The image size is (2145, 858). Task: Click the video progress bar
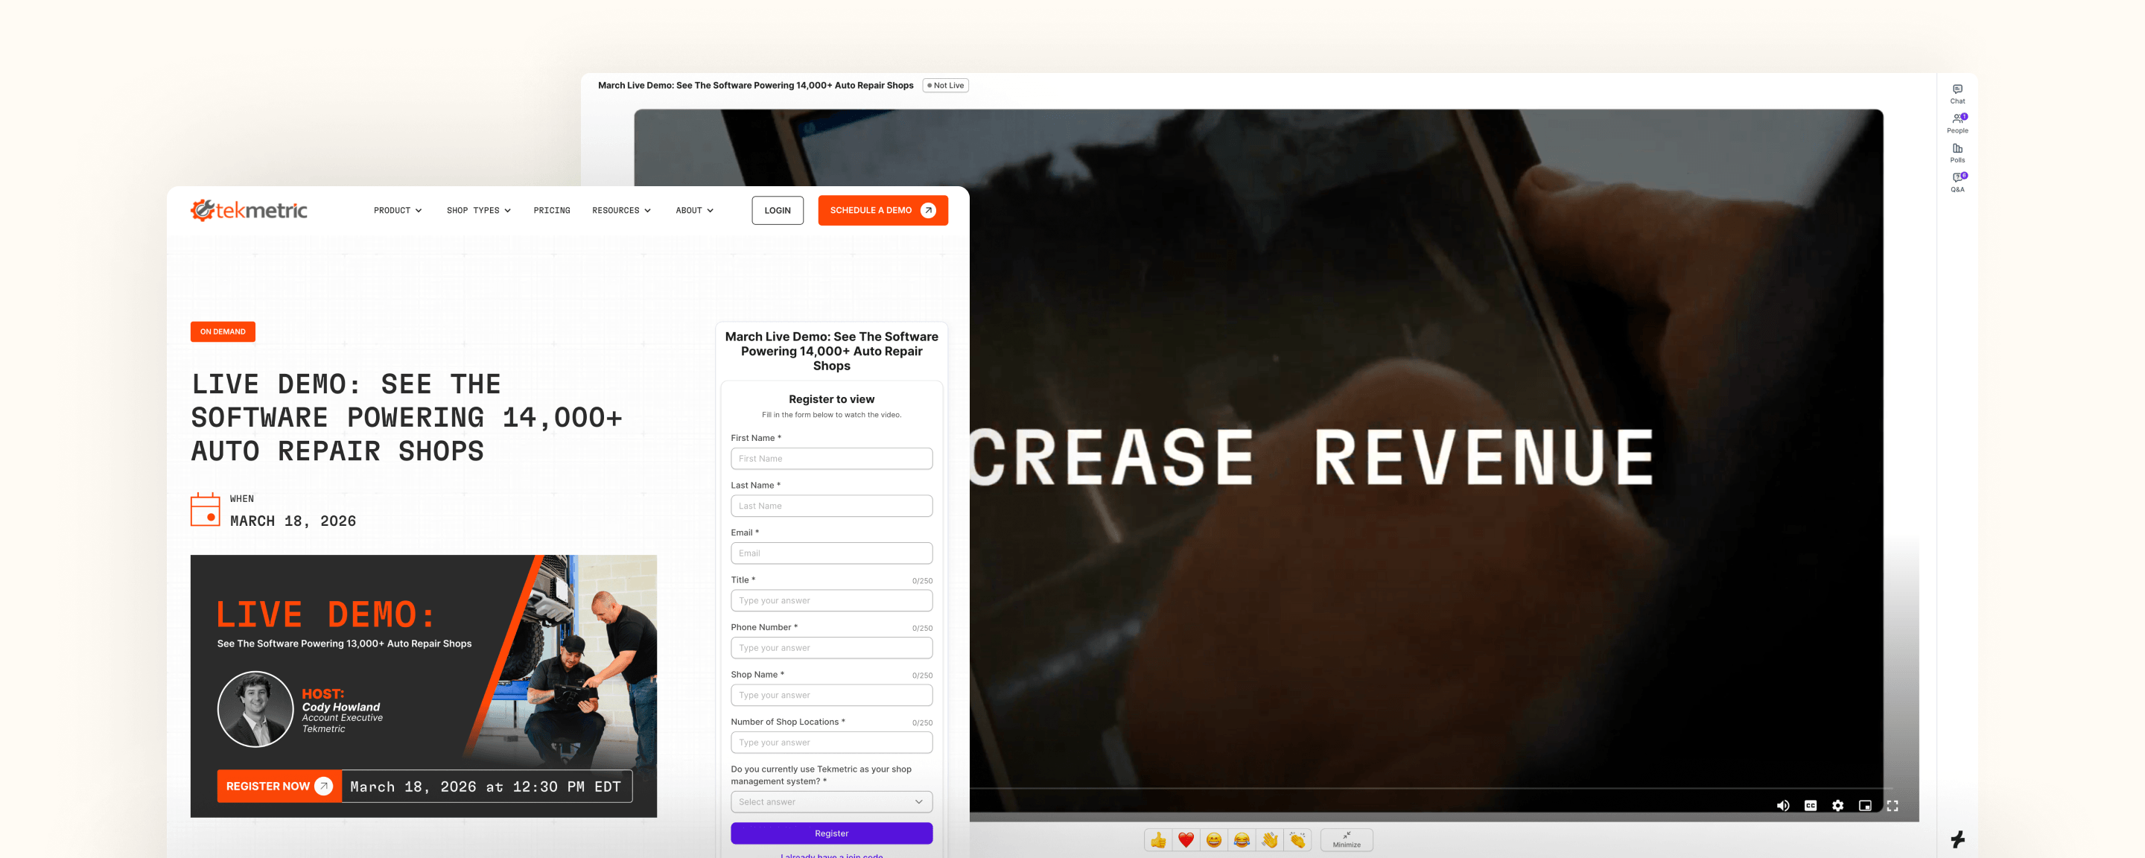click(1416, 788)
